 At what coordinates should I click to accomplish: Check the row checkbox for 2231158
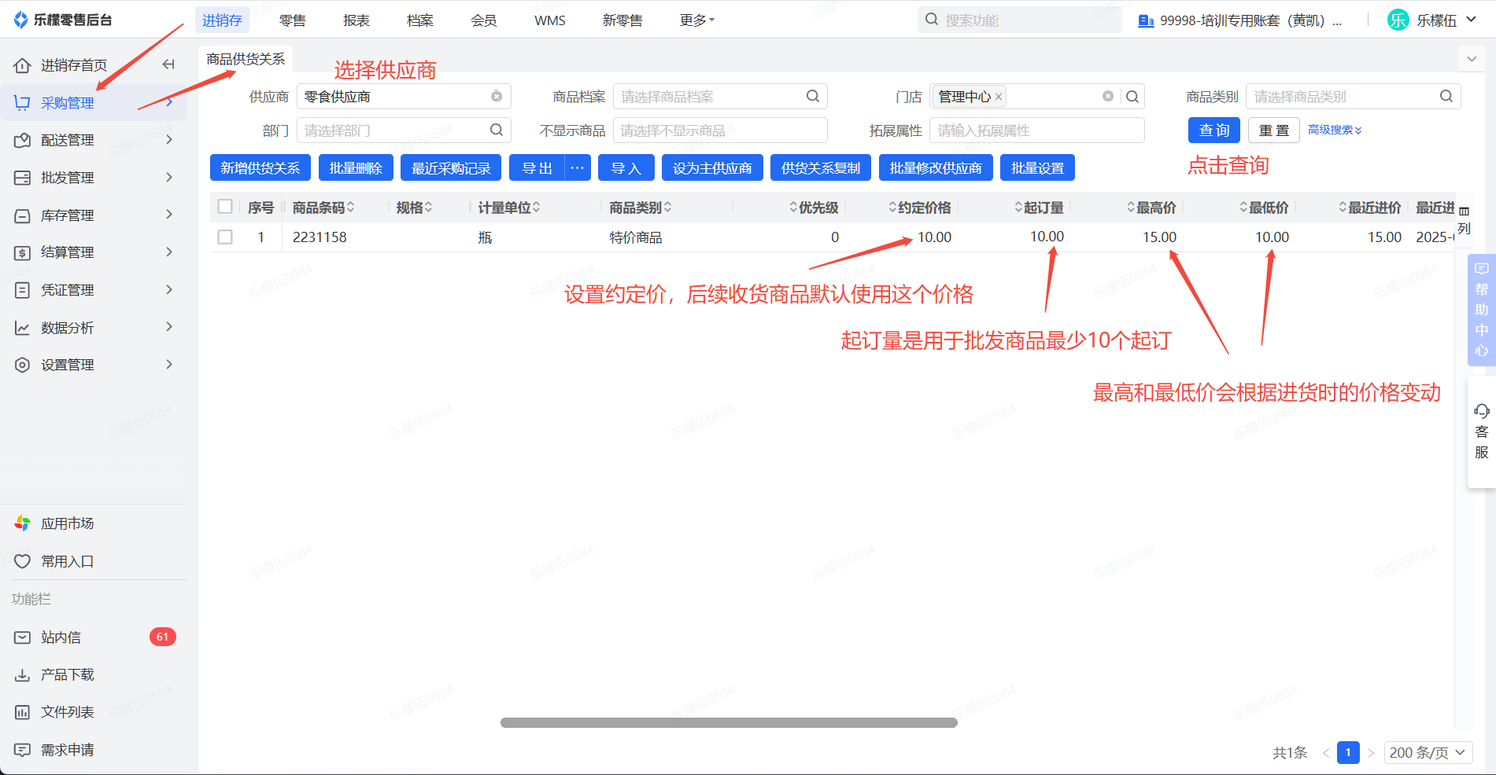click(x=225, y=237)
